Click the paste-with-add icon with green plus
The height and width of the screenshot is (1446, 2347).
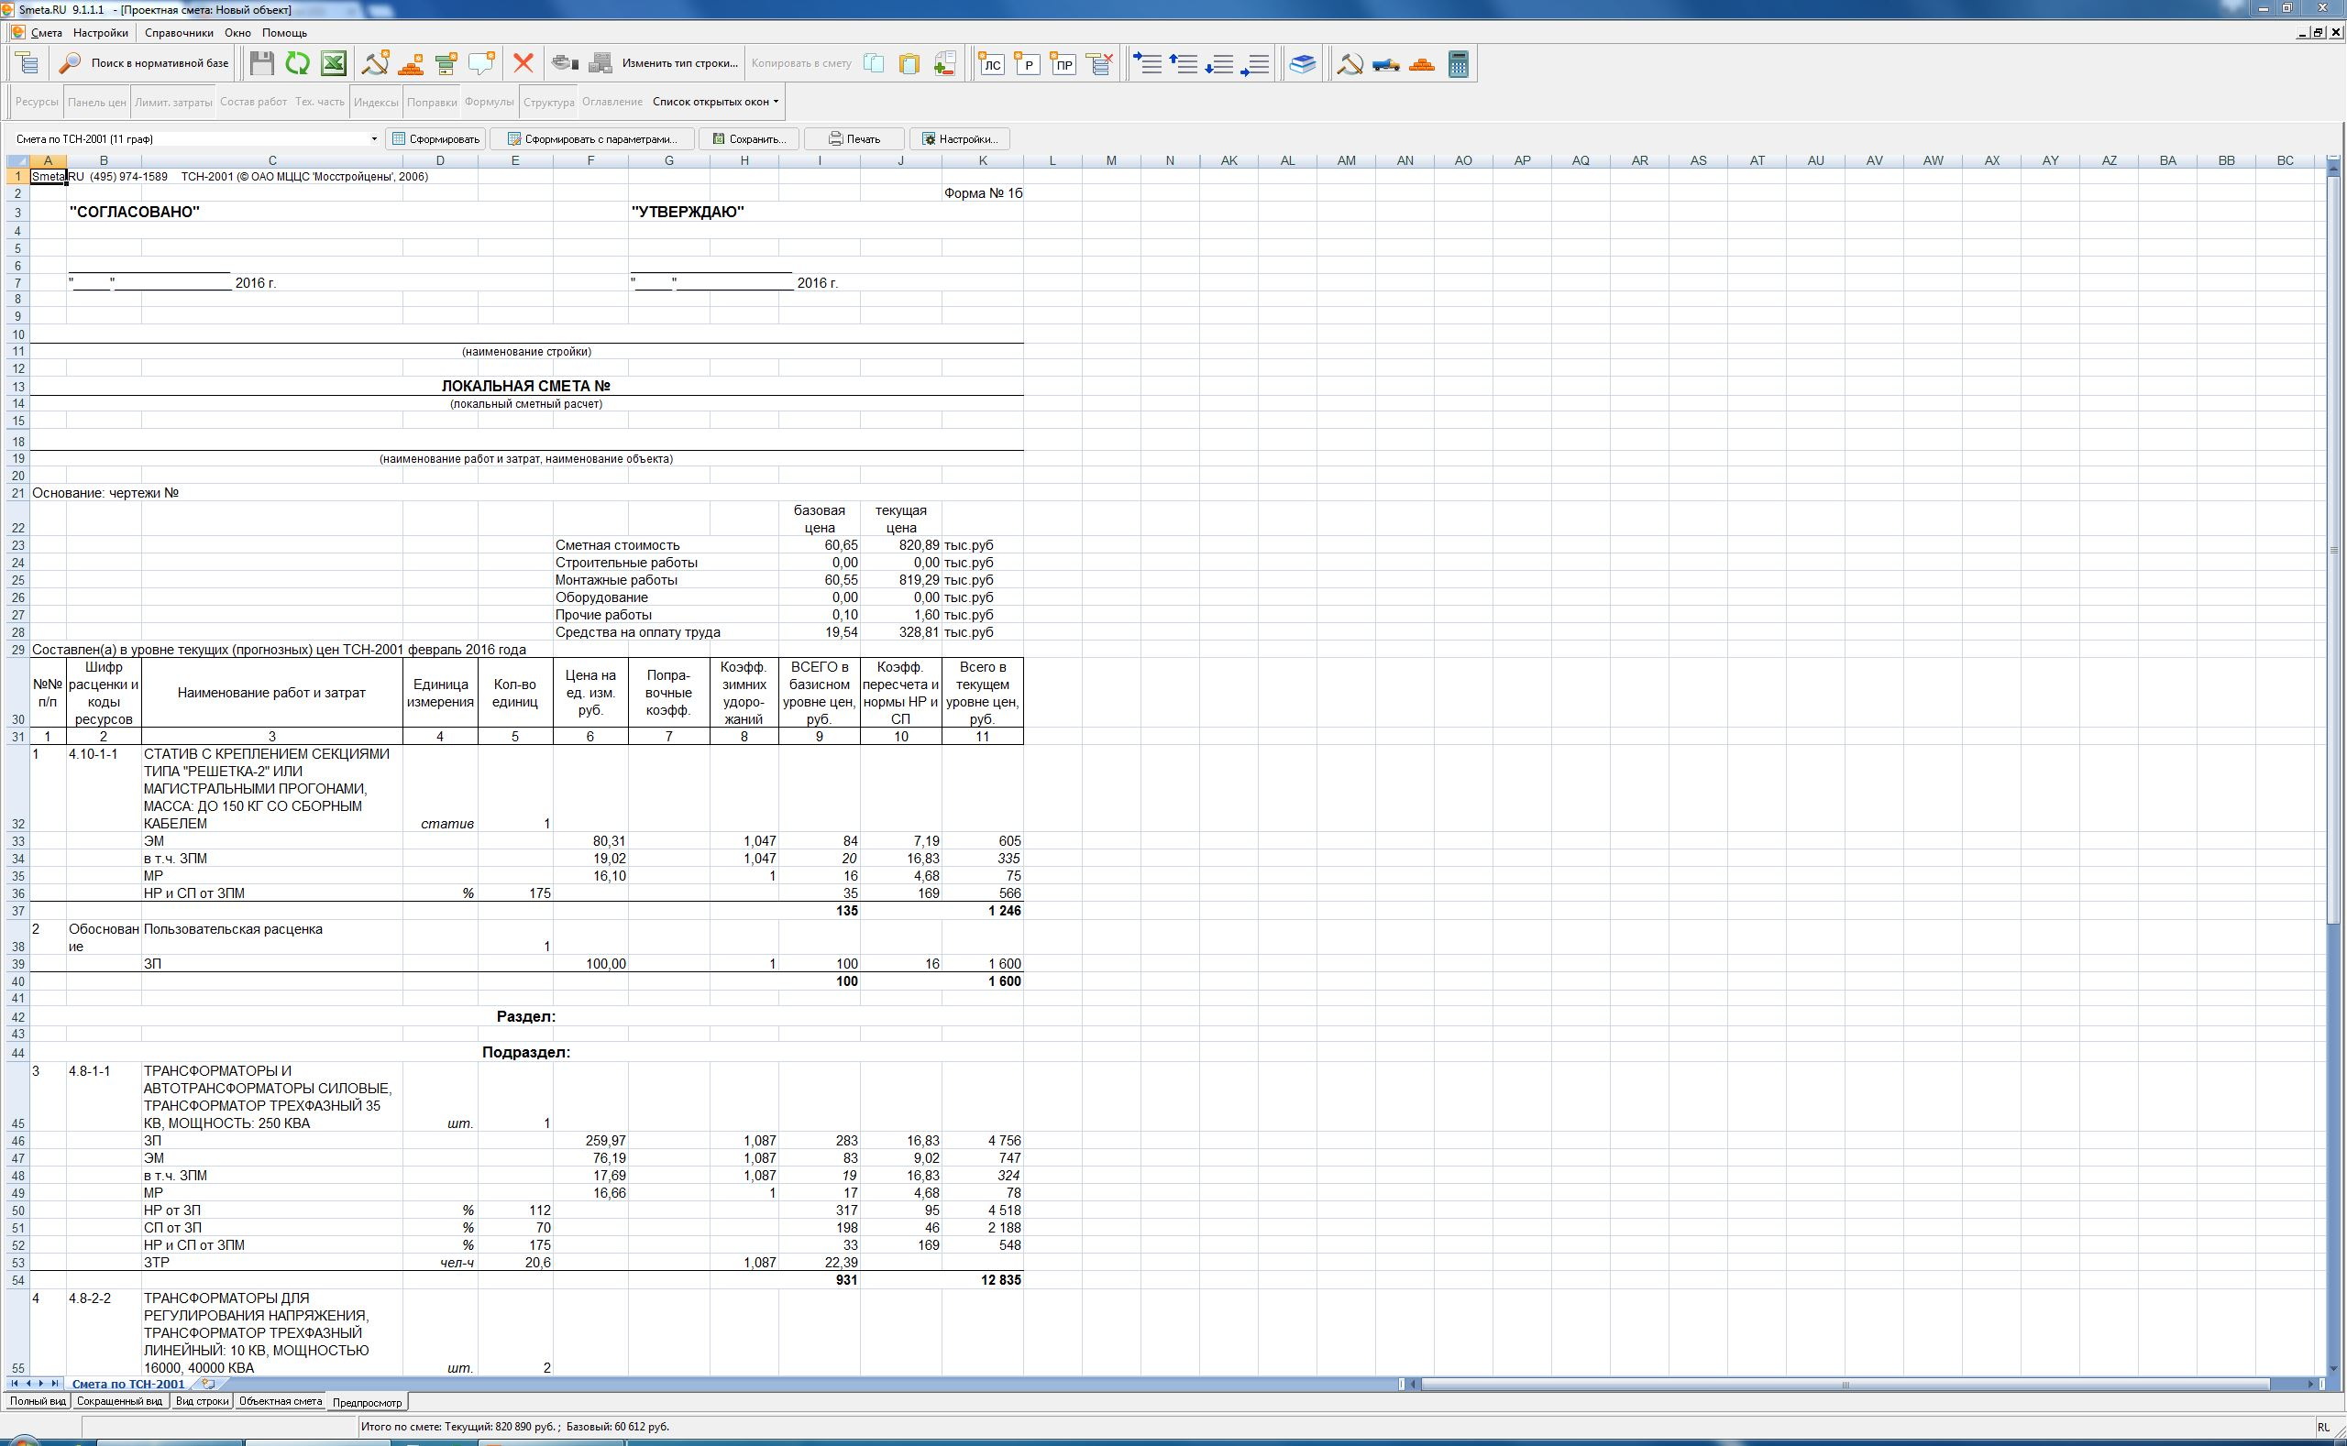(x=945, y=63)
